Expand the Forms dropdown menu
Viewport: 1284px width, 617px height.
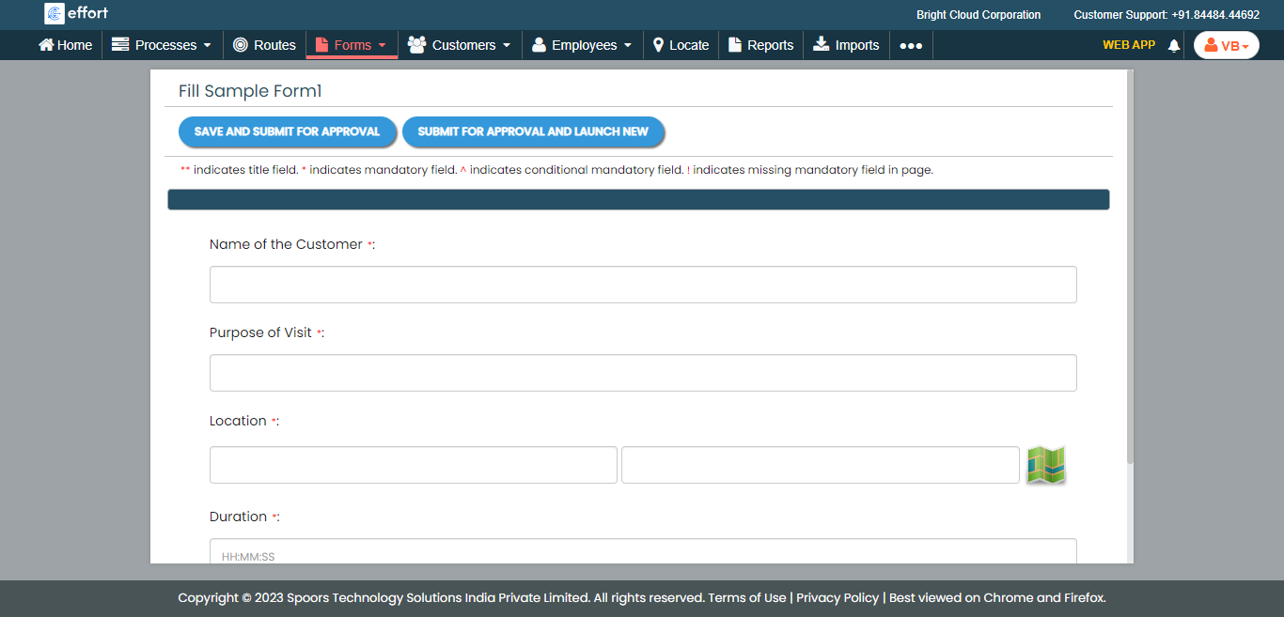(352, 45)
